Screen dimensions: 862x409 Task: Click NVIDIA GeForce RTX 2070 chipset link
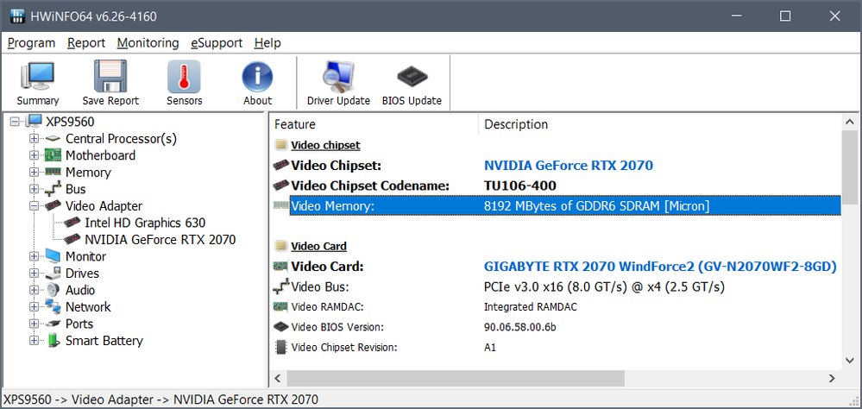point(569,166)
